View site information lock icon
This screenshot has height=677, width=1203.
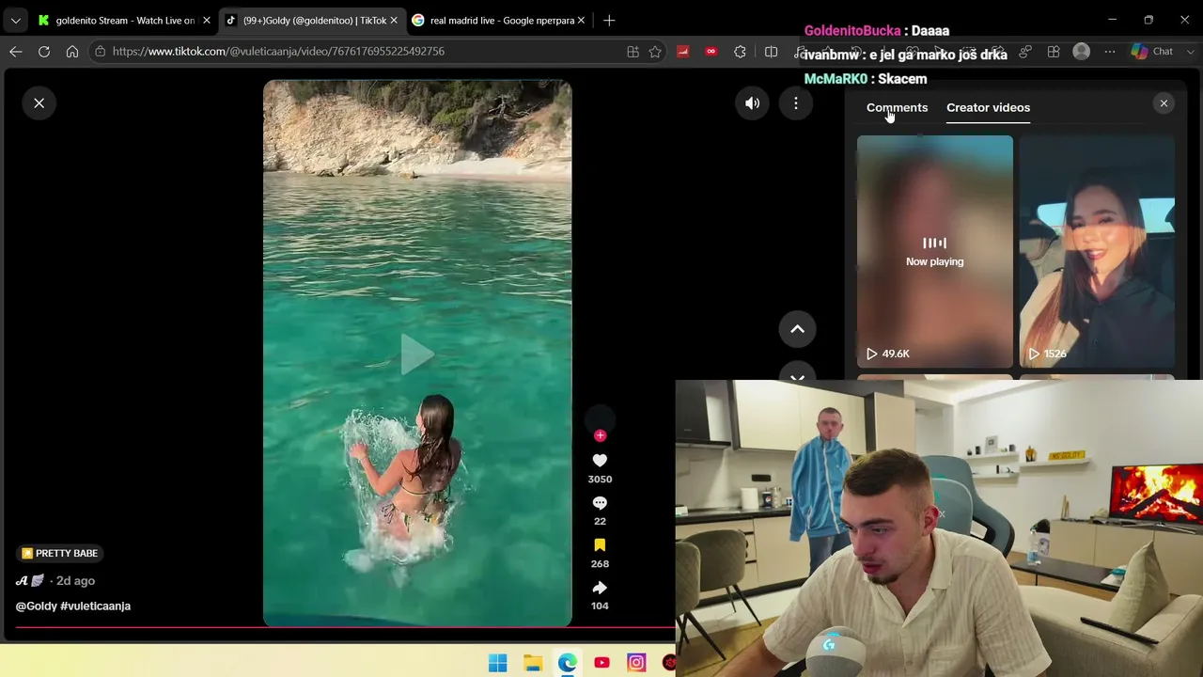pos(101,52)
